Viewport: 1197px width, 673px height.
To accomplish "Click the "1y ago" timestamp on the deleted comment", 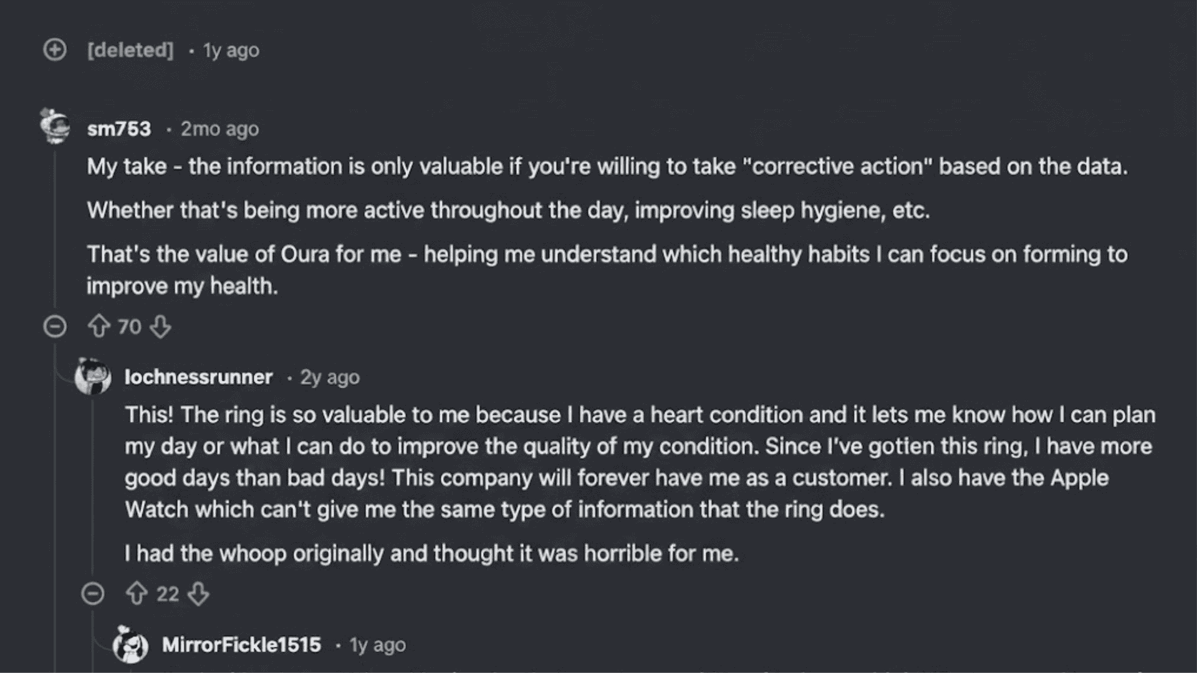I will click(x=231, y=50).
